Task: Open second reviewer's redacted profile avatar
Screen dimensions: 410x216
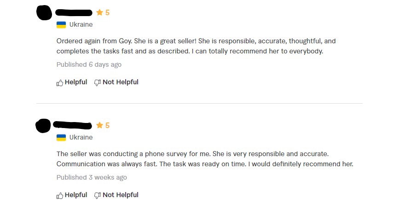Action: [x=43, y=126]
